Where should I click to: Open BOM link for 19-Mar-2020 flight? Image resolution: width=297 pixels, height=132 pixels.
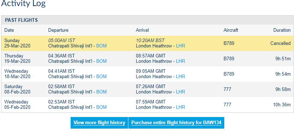[102, 61]
